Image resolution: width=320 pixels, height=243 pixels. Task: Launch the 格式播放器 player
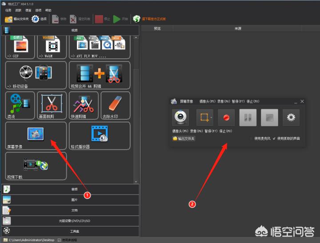(x=100, y=136)
